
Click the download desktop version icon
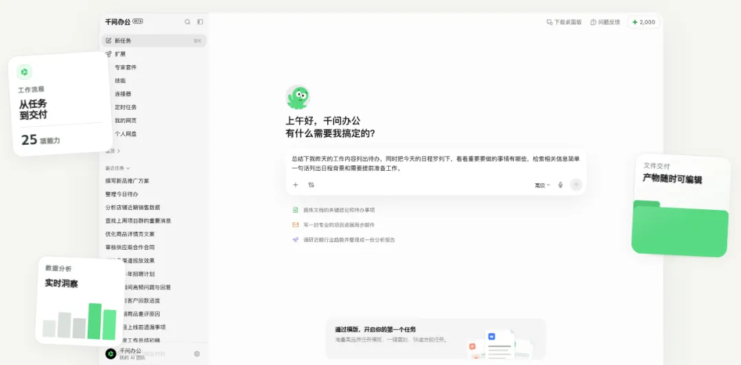550,22
